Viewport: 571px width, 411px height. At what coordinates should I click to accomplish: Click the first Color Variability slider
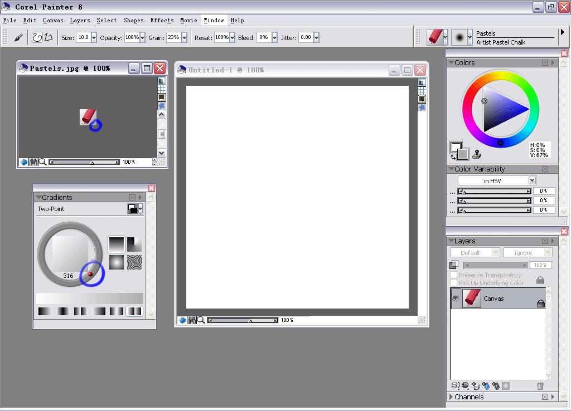point(494,191)
